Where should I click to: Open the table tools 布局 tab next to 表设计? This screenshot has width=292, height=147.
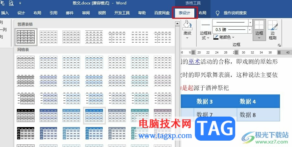point(202,13)
